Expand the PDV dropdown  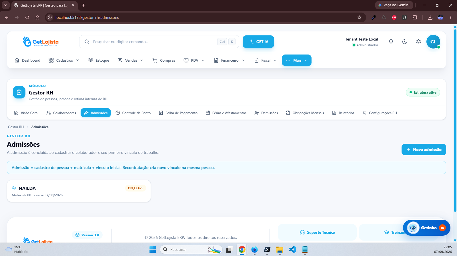click(x=194, y=60)
